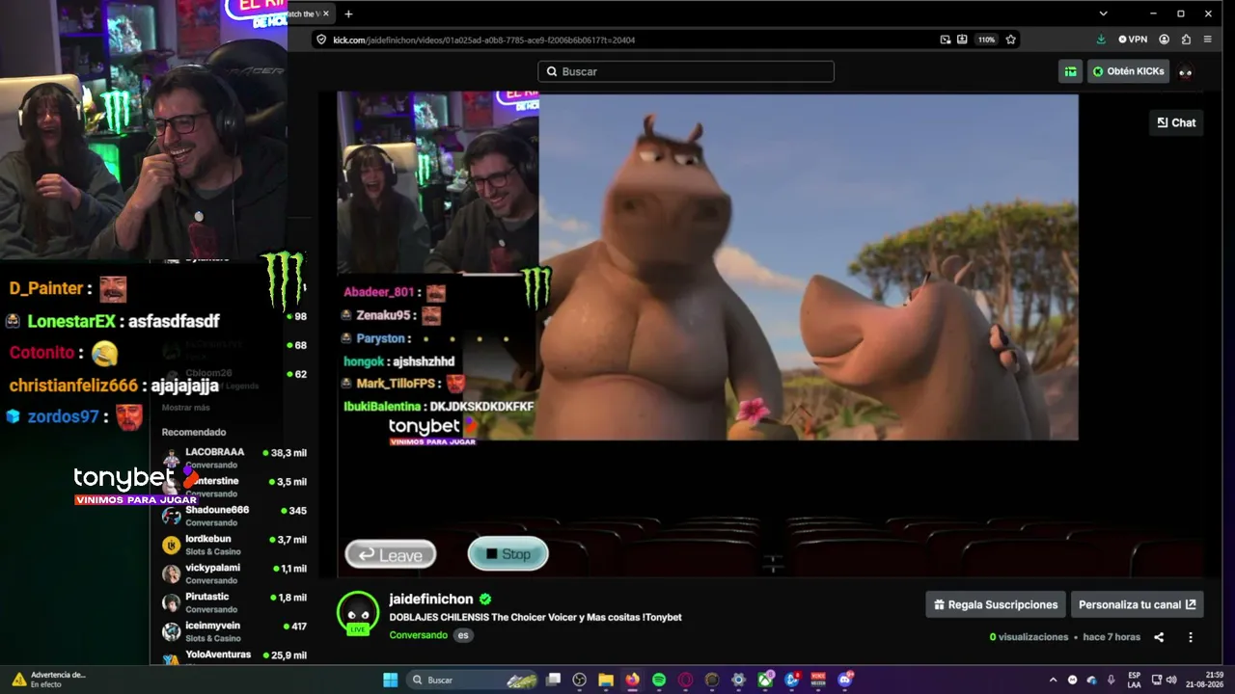This screenshot has width=1235, height=694.
Task: Click the microphone icon in system tray
Action: pos(1111,680)
